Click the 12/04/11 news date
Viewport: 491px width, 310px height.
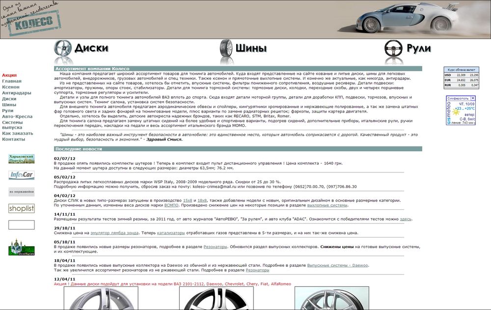tap(64, 279)
